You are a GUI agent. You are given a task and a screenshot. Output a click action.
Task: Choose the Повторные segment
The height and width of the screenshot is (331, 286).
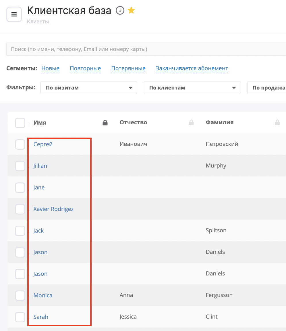(x=85, y=69)
